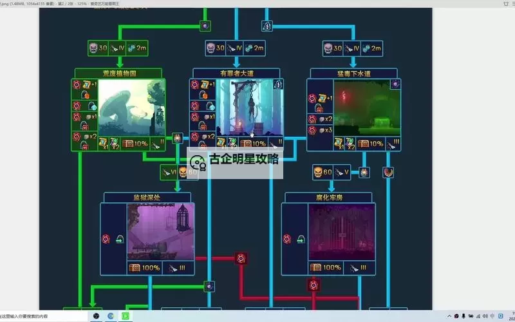Click the green exit door icon in 监狱深处

tap(119, 239)
